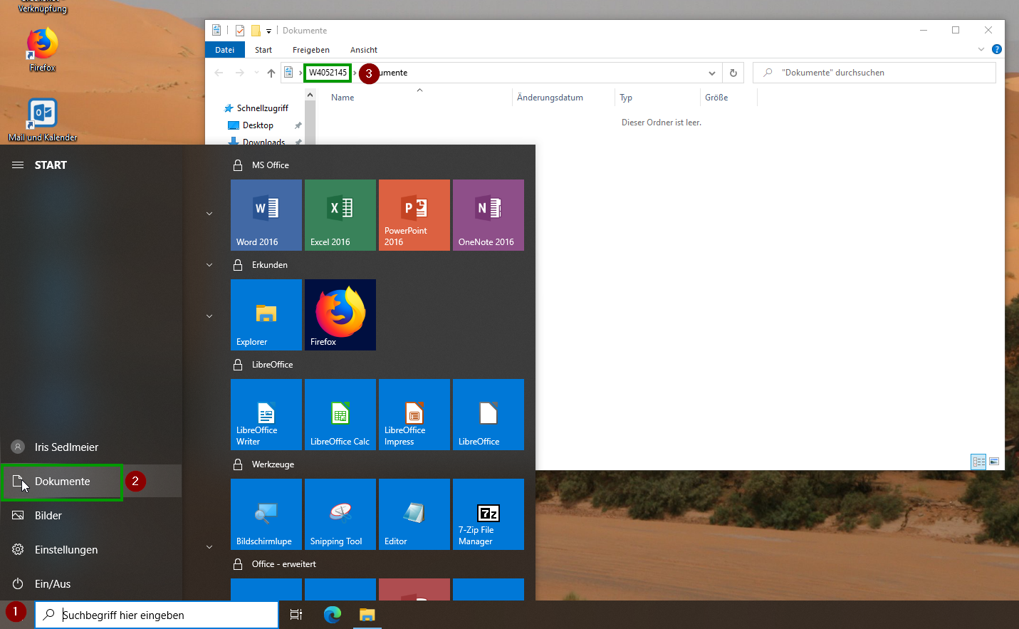Screen dimensions: 1019x629
Task: Open the Explorer tile in Start menu
Action: coord(266,315)
